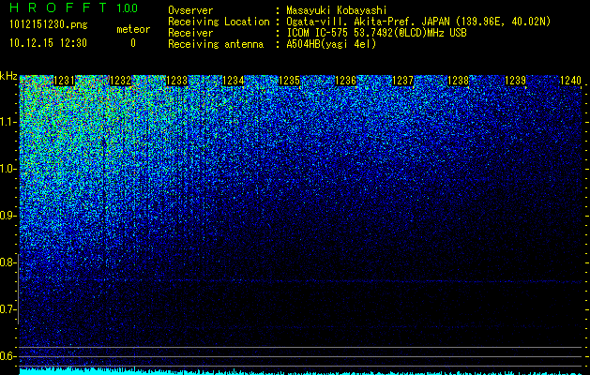Click the meteor count label
This screenshot has width=590, height=375.
coord(133,29)
